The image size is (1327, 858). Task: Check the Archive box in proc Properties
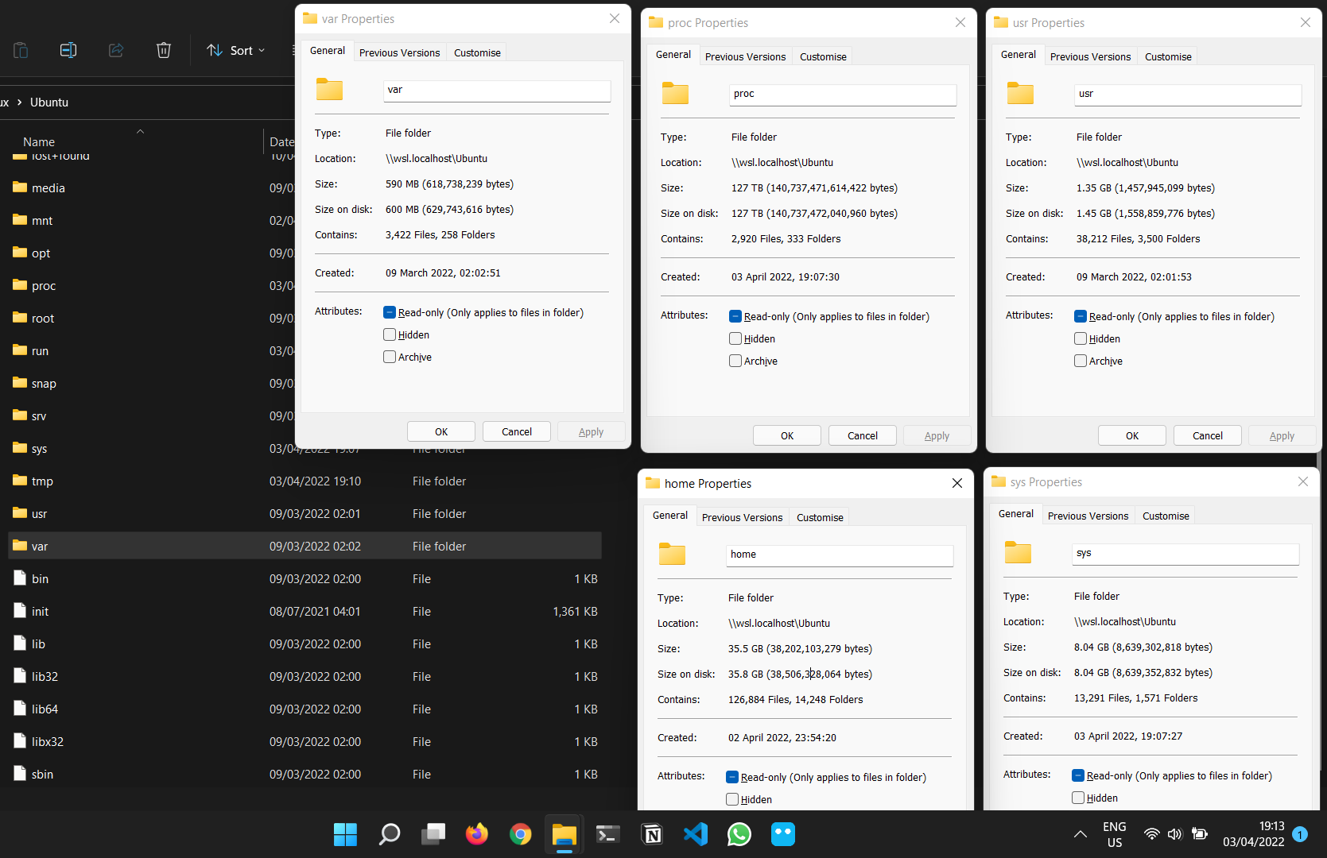pos(735,361)
